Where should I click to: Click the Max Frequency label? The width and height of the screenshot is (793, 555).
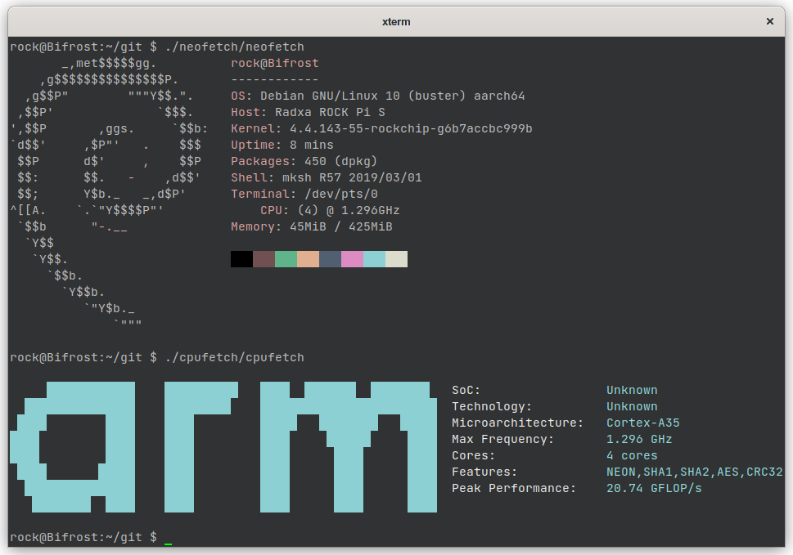[x=502, y=440]
